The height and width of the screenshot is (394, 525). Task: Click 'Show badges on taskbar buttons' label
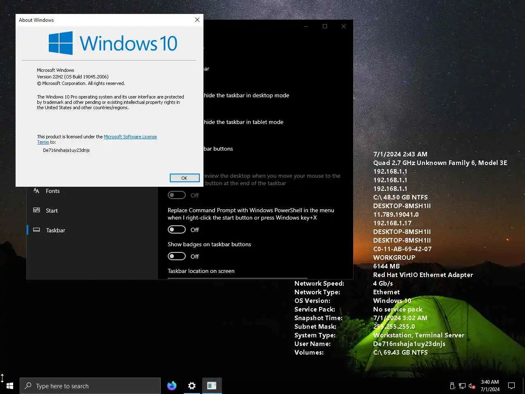209,244
